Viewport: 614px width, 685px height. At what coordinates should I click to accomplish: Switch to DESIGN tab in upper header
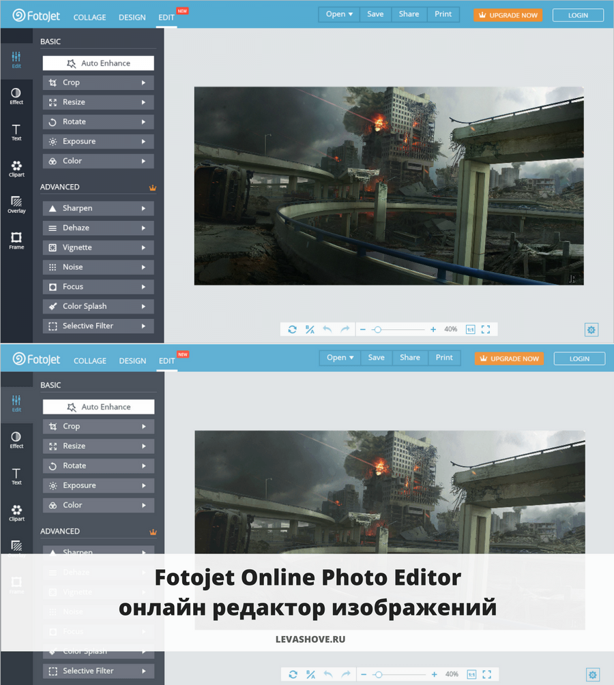132,18
